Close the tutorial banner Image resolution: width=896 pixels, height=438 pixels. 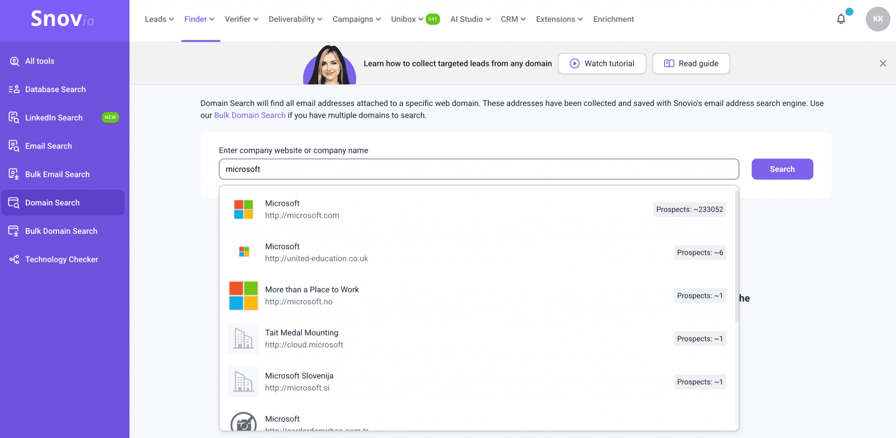[x=882, y=64]
